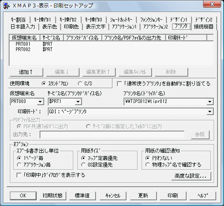The height and width of the screenshot is (206, 224).
Task: Click the 初期状態 button
Action: coord(53,196)
